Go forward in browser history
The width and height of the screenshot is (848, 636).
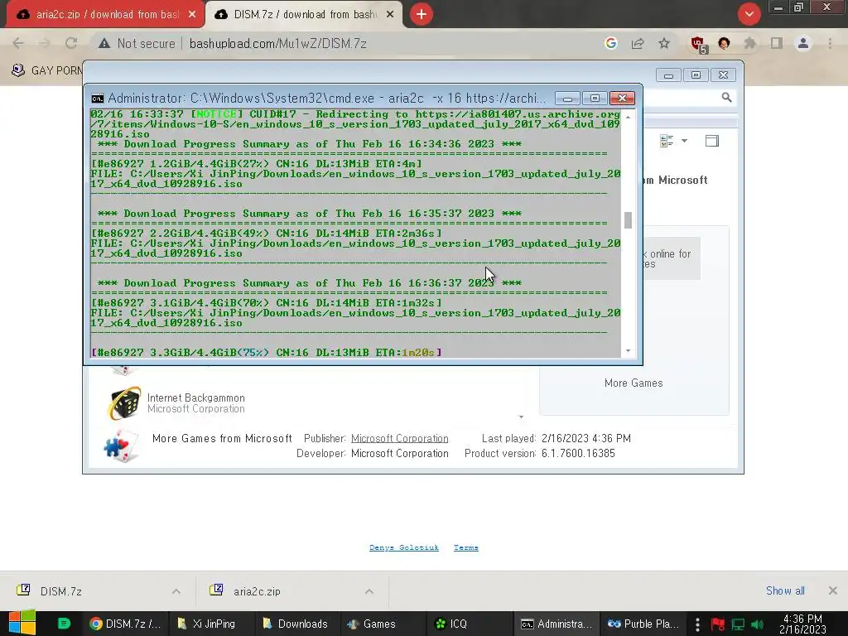click(x=45, y=43)
